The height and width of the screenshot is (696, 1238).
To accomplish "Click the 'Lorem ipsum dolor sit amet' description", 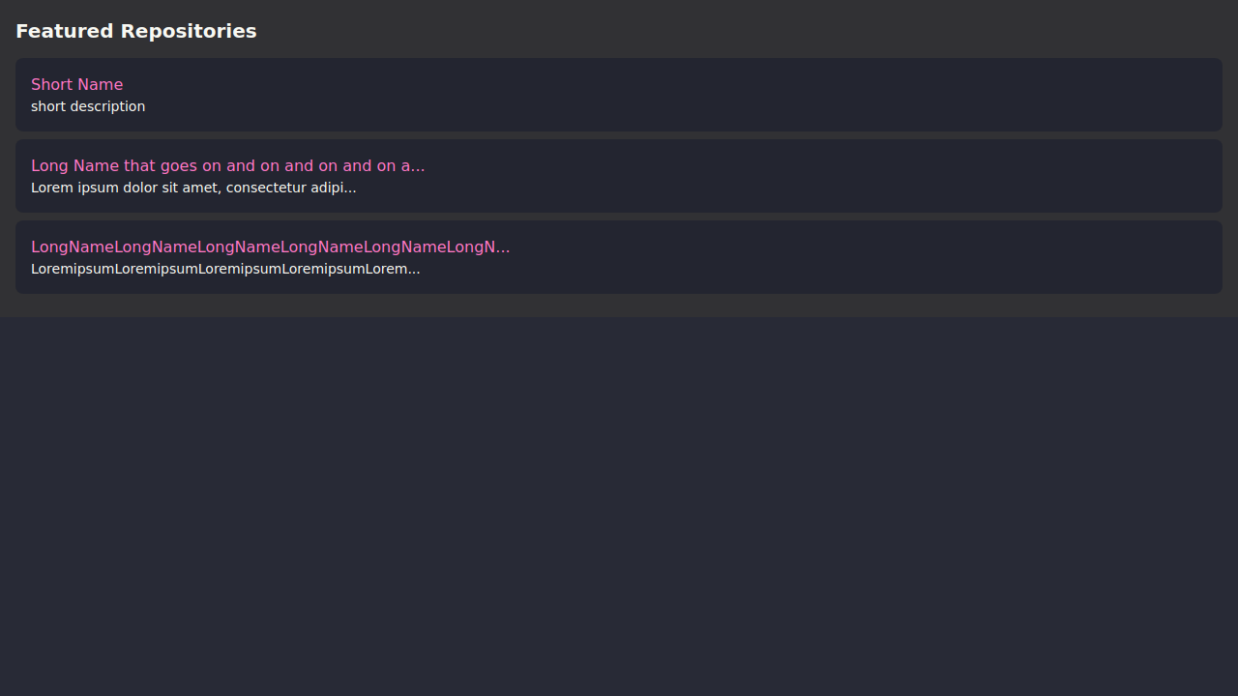I will [x=193, y=188].
